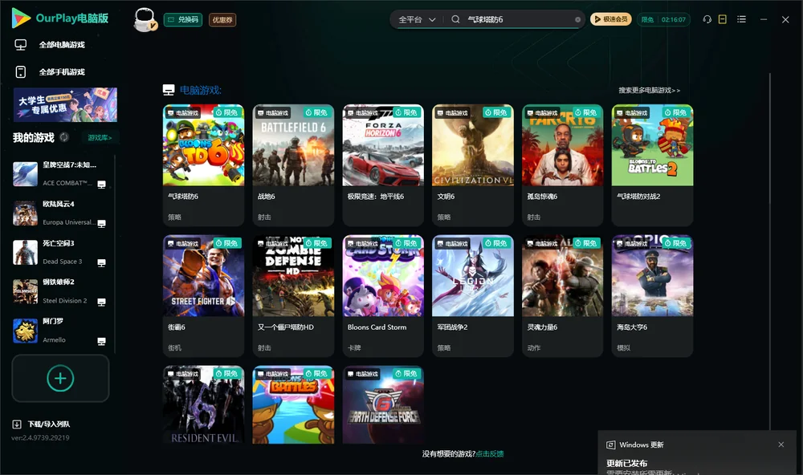The width and height of the screenshot is (803, 475).
Task: Click the plus icon to add a game
Action: (60, 378)
